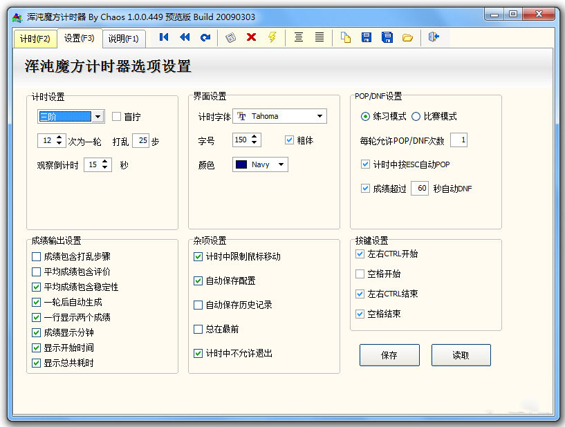Enable 自动保存历史记录 checkbox

point(198,305)
